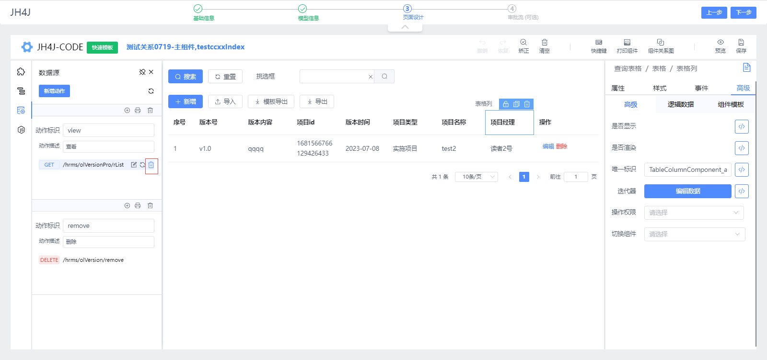Click the 保存 save icon

pos(741,46)
